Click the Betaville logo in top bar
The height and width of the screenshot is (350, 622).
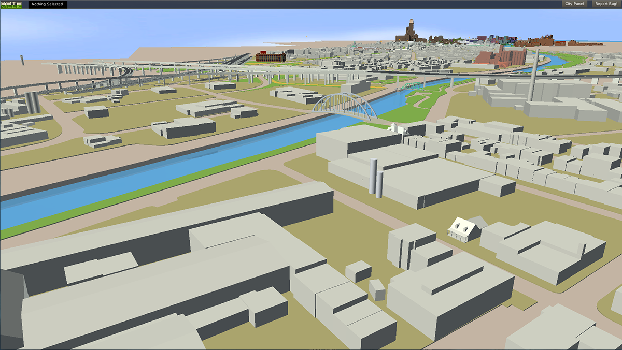pyautogui.click(x=11, y=4)
